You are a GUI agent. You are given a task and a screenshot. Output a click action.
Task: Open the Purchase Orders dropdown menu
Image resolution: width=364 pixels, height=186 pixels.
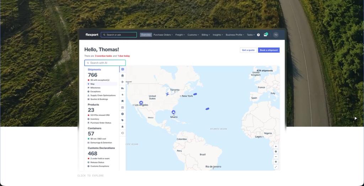[163, 35]
